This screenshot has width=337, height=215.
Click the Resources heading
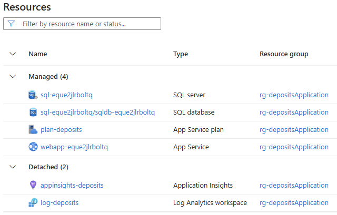[27, 7]
